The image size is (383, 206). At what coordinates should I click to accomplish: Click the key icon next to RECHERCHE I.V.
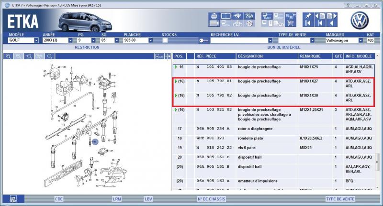[x=204, y=41]
